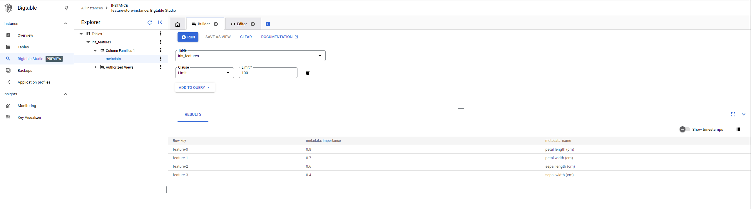Viewport: 751px width, 209px height.
Task: Select the 'petal width (cm)' cell
Action: 559,158
